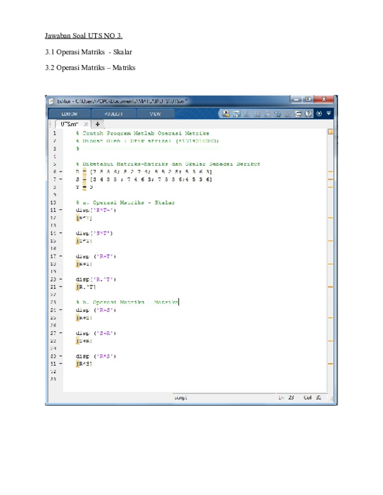383x495 pixels.
Task: Click the Save icon in the quick access toolbar
Action: tap(237, 114)
